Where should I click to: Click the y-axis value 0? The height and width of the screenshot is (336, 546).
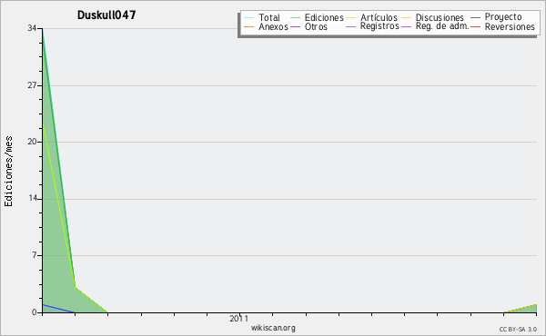[x=35, y=312]
